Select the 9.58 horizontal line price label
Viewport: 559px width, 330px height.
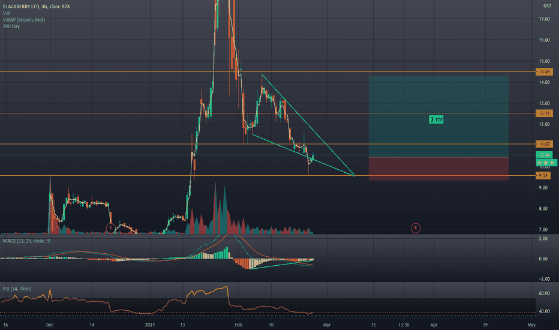(543, 176)
